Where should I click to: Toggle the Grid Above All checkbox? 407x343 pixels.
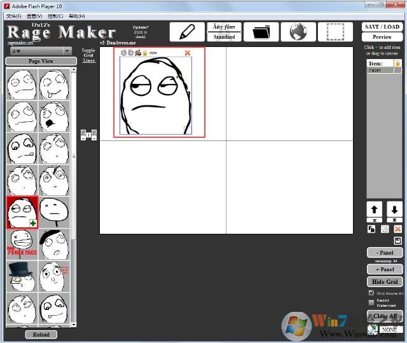click(371, 293)
